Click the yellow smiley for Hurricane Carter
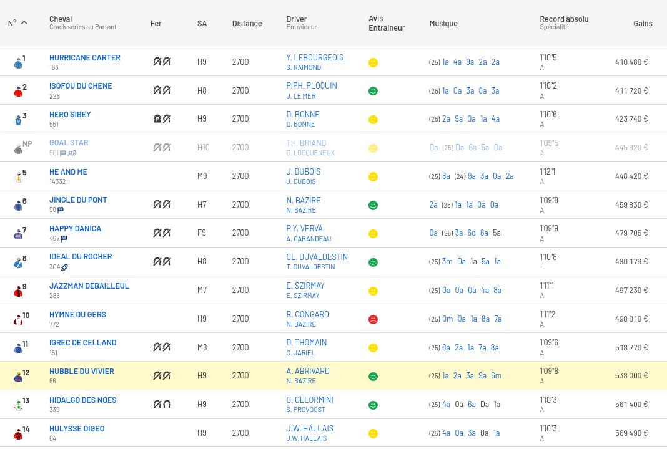This screenshot has height=452, width=667. (373, 62)
